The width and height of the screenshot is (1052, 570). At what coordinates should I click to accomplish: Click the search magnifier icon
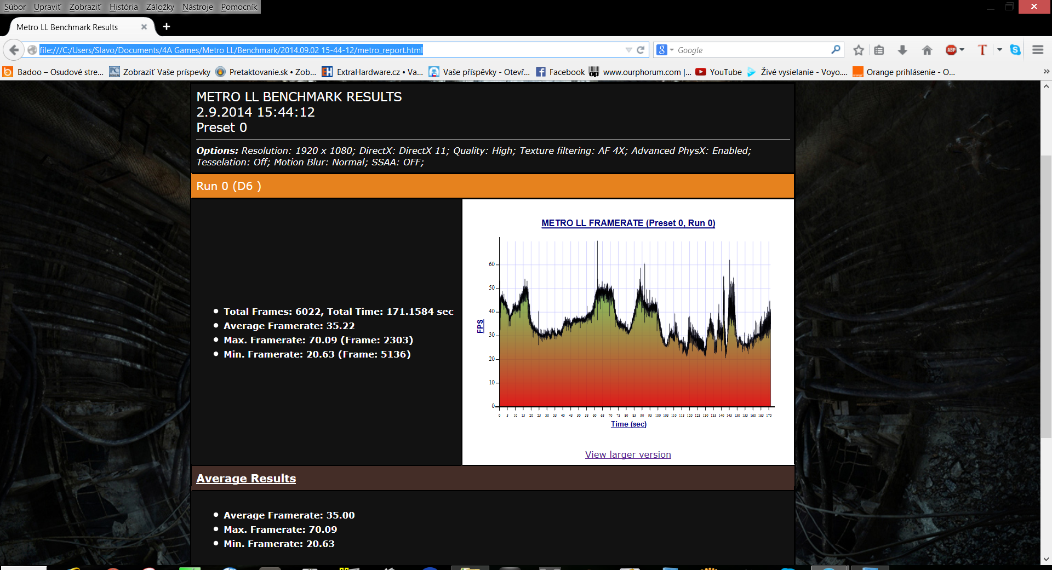pos(836,50)
